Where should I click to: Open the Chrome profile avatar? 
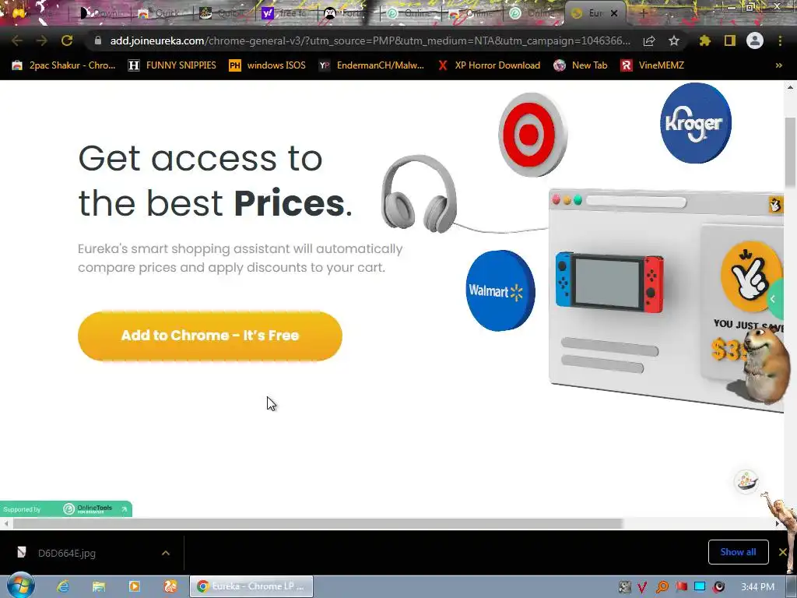755,40
